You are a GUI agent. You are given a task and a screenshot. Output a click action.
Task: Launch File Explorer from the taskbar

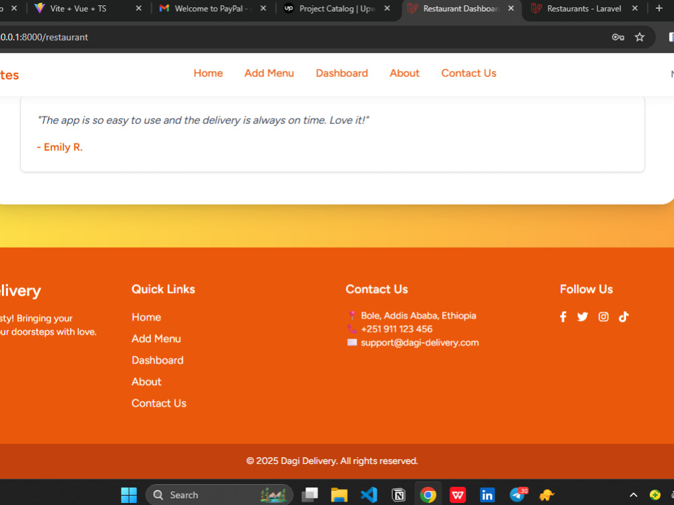(339, 495)
